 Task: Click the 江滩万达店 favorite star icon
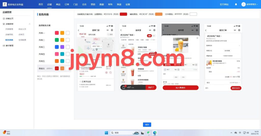pos(80,81)
